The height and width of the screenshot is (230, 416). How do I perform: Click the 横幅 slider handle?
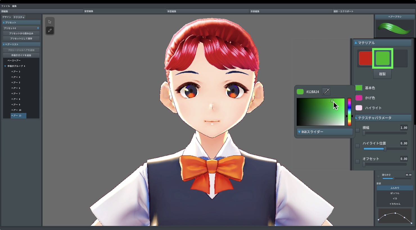tap(364, 133)
